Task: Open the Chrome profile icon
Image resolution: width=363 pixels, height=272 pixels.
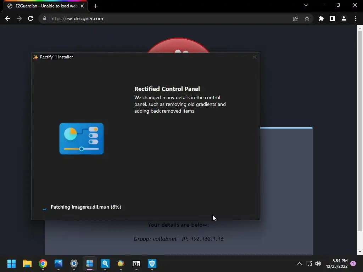Action: [x=344, y=18]
